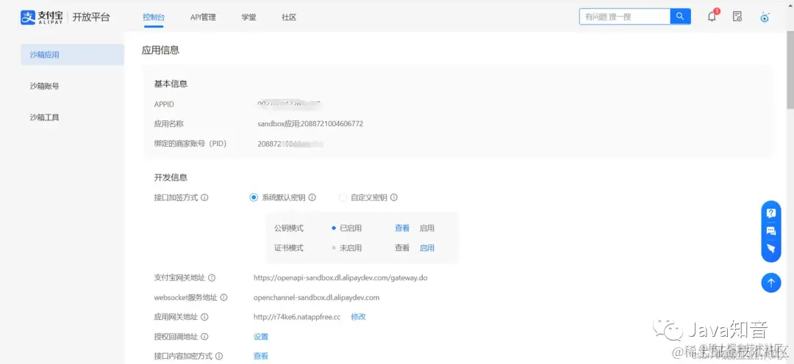Click 查看 link for 接口内容加密方式
Screen dimensions: 794x364
pos(261,357)
